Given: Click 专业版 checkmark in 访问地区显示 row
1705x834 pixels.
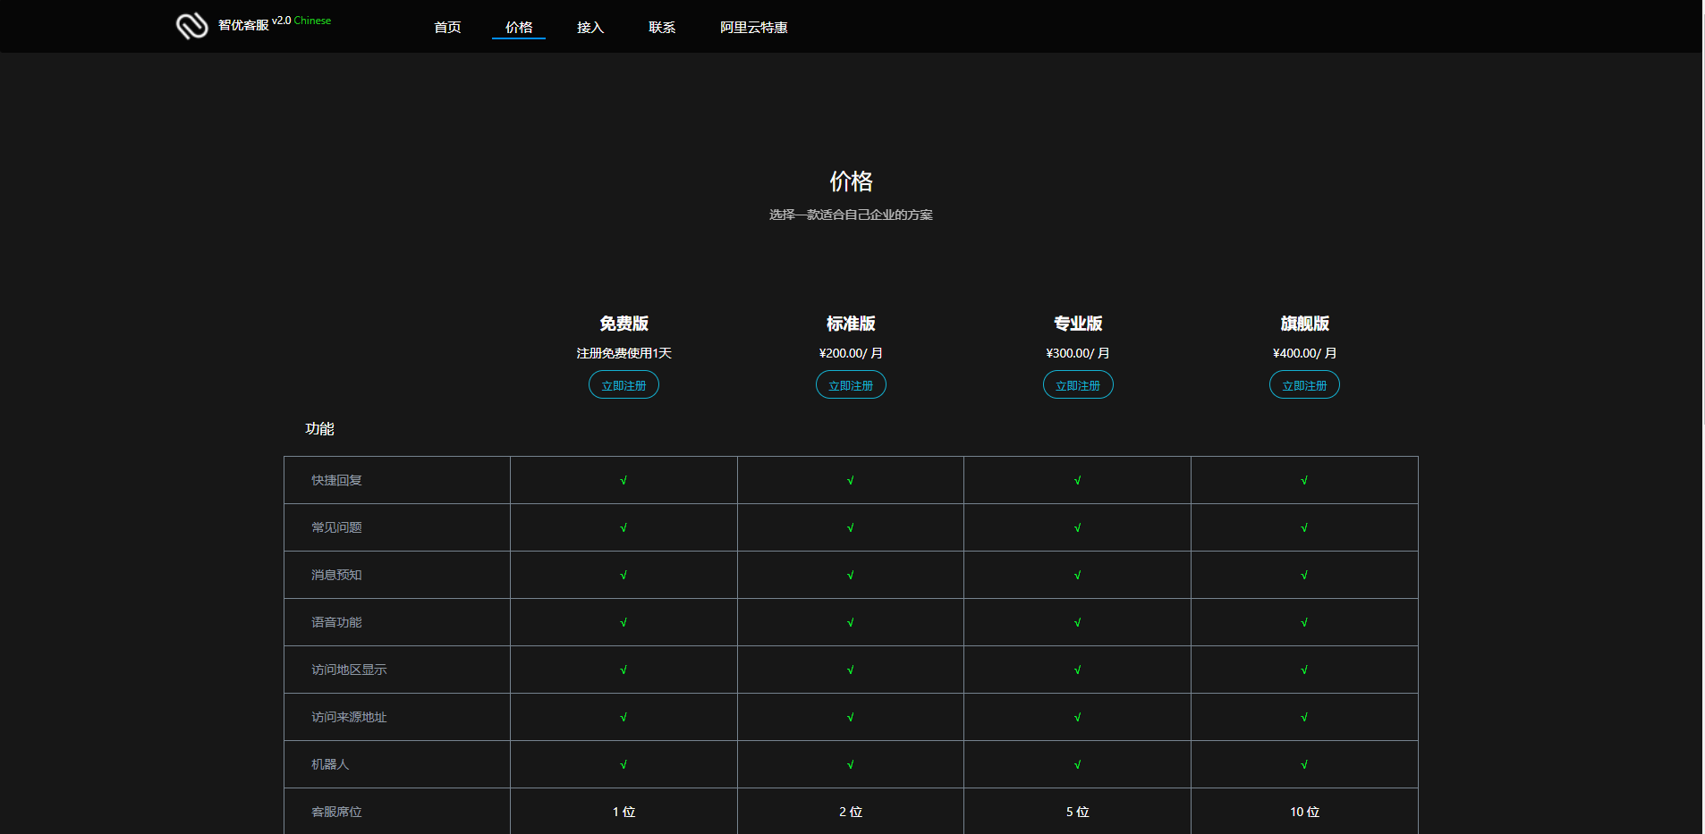Looking at the screenshot, I should click(1078, 670).
